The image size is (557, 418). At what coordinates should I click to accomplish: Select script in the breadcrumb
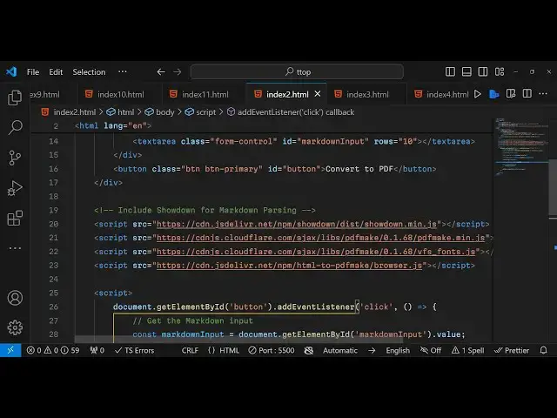[200, 112]
